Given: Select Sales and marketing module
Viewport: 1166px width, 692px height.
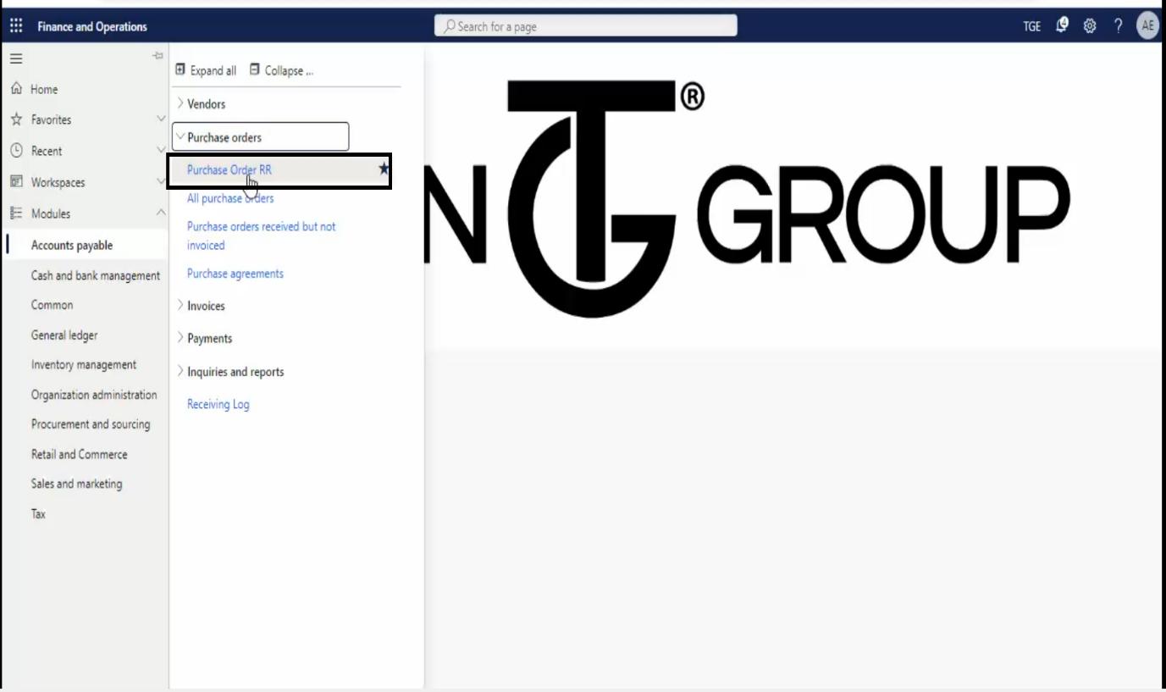Looking at the screenshot, I should pos(76,484).
